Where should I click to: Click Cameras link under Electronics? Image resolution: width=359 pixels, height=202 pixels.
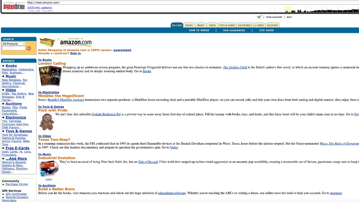click(x=15, y=121)
